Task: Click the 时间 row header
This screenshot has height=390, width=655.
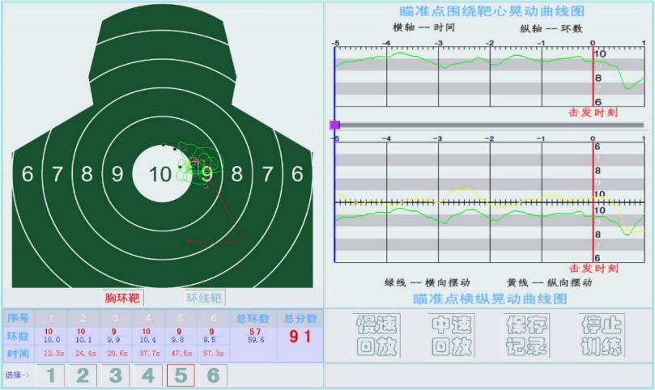Action: [x=18, y=354]
